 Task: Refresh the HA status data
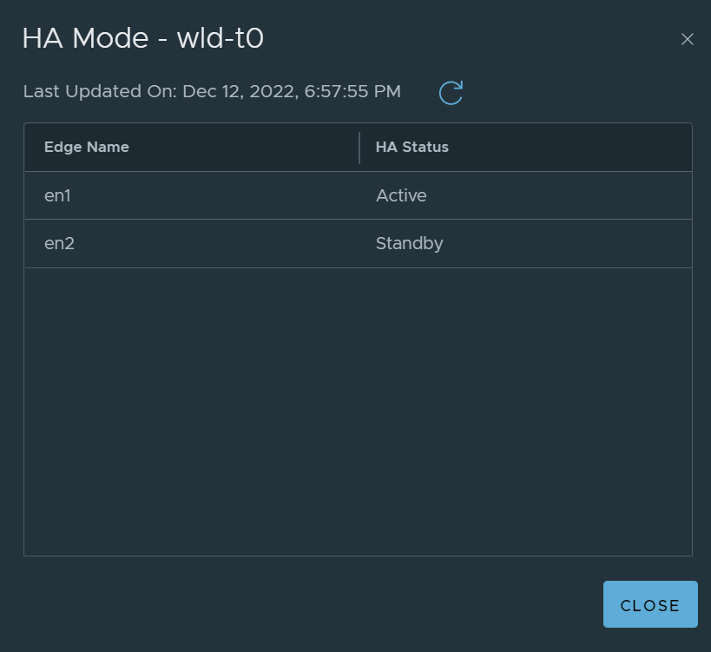[x=451, y=93]
